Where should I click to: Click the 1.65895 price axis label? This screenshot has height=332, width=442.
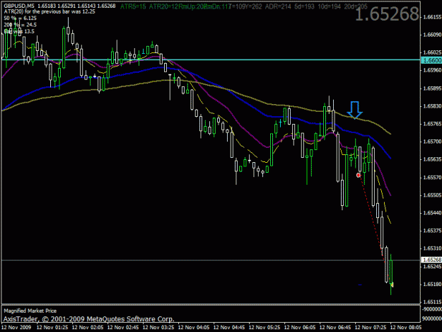432,88
